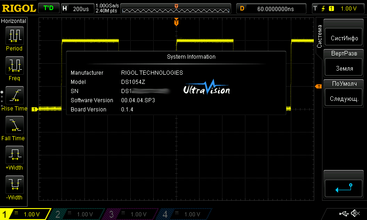Click the horizontal timebase 200us field
The image size is (367, 220).
tap(78, 9)
